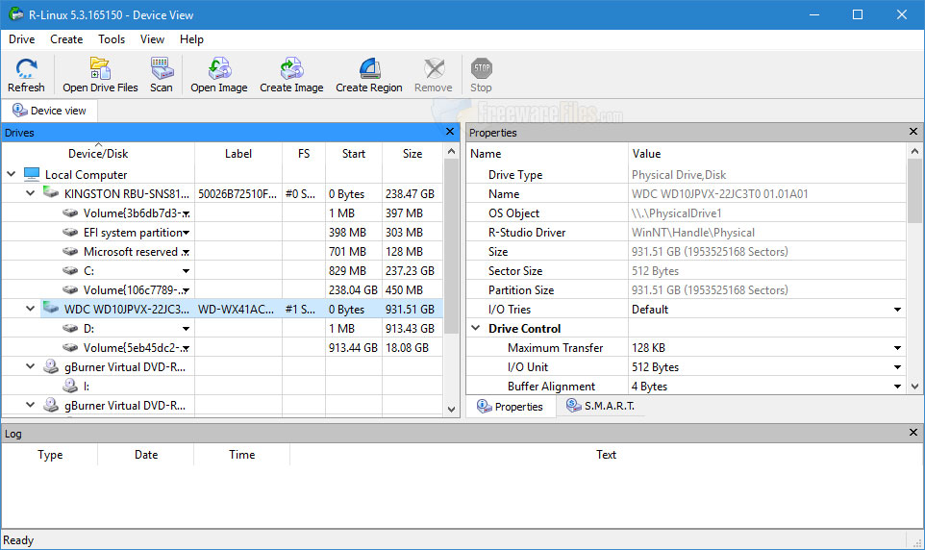Viewport: 925px width, 550px height.
Task: Sort by Device/Disk column header
Action: click(x=98, y=154)
